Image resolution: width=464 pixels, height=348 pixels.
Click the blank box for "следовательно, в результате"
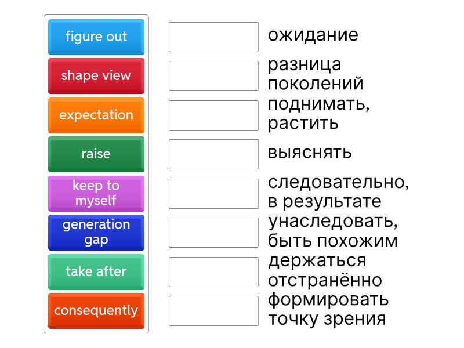(x=213, y=193)
